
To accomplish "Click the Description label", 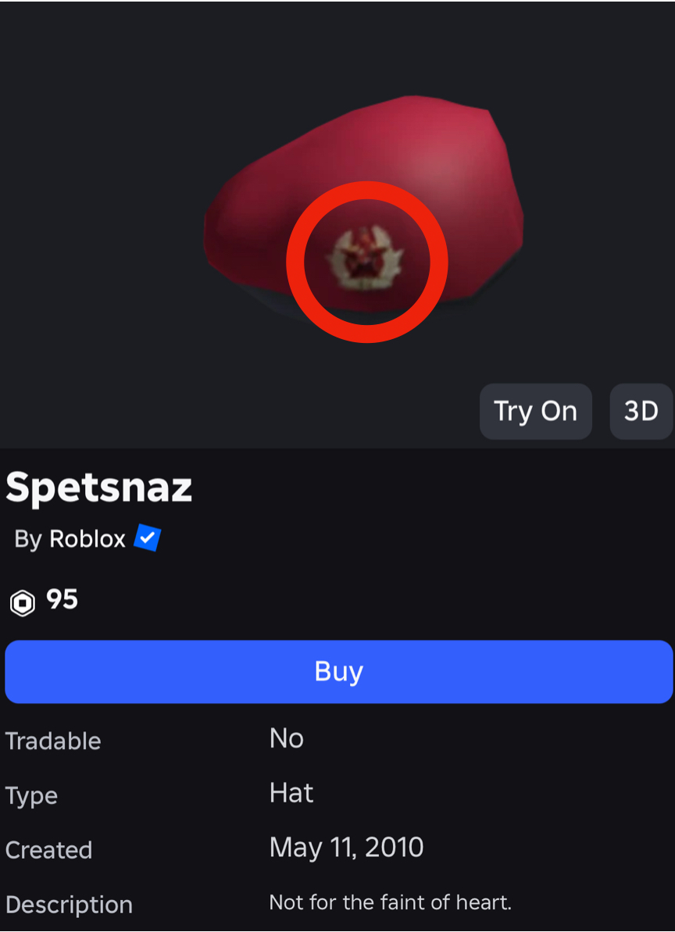I will [x=69, y=905].
